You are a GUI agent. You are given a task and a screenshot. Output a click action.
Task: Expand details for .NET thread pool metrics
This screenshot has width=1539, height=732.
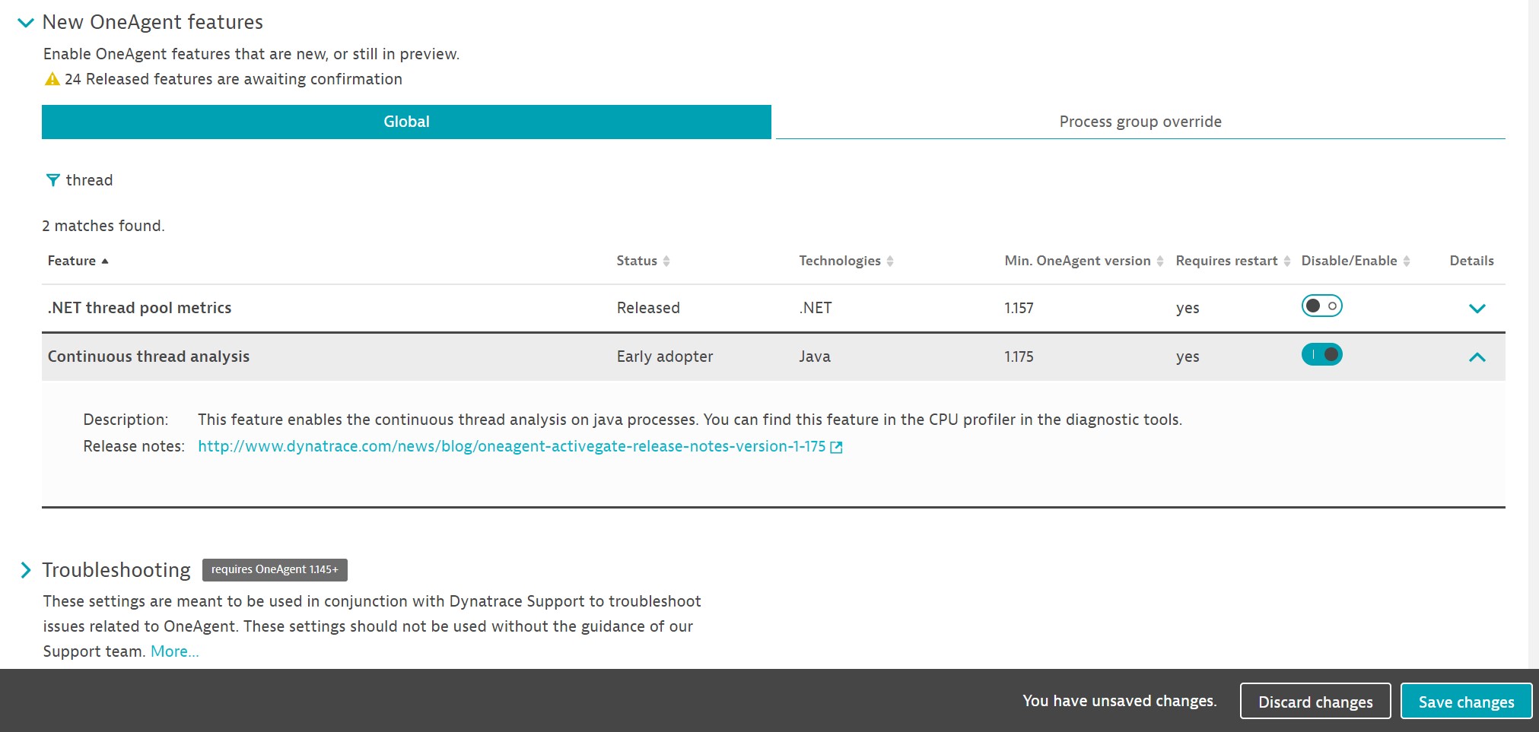pos(1477,308)
